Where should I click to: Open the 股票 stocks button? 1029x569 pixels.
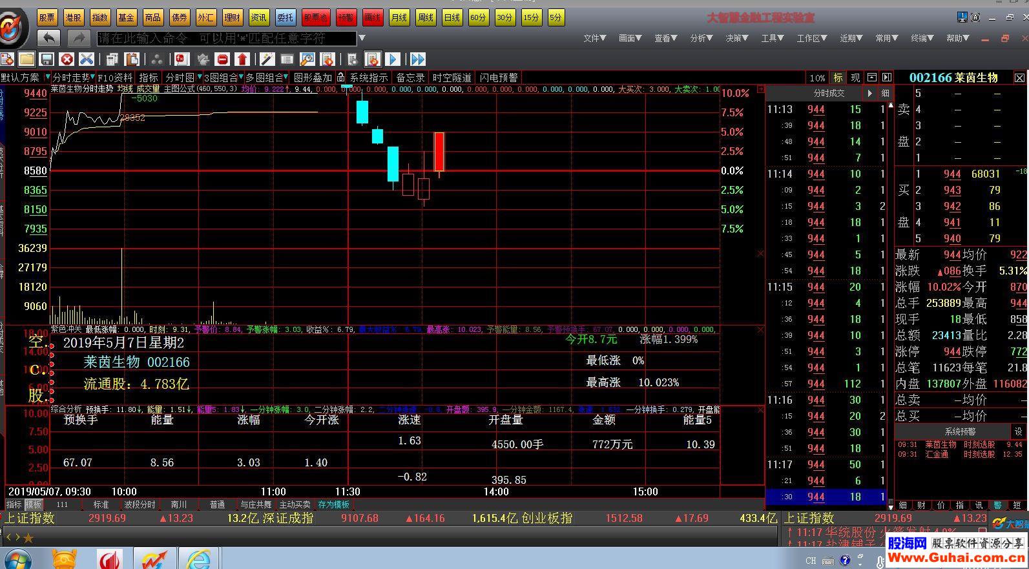coord(47,17)
